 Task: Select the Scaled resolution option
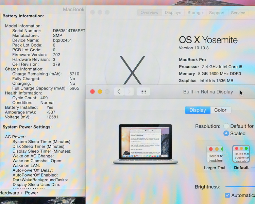coord(226,133)
